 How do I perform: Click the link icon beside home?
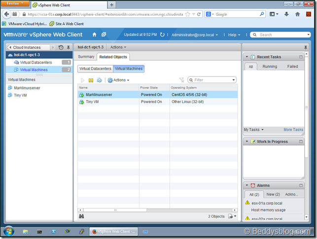pos(104,35)
